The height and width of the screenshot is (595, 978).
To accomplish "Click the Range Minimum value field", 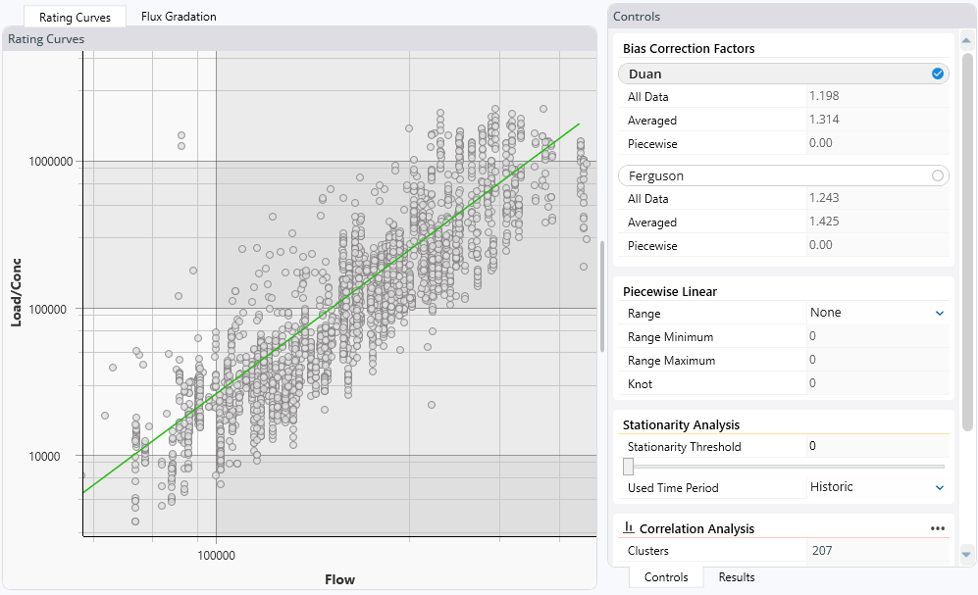I will (x=876, y=336).
